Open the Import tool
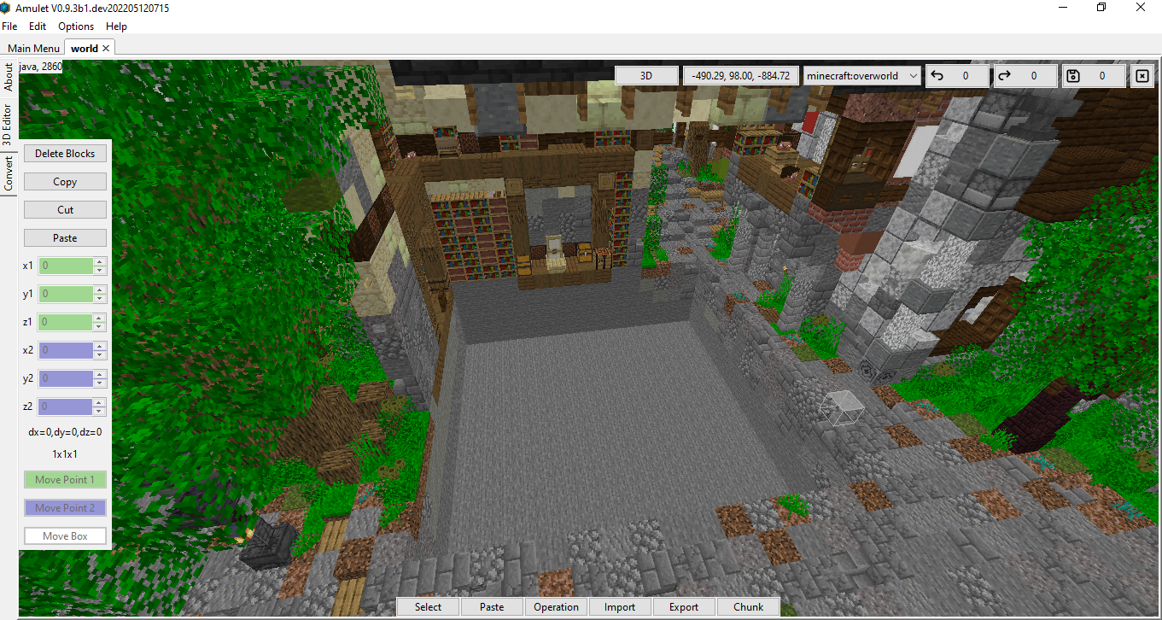Image resolution: width=1162 pixels, height=620 pixels. pos(620,606)
